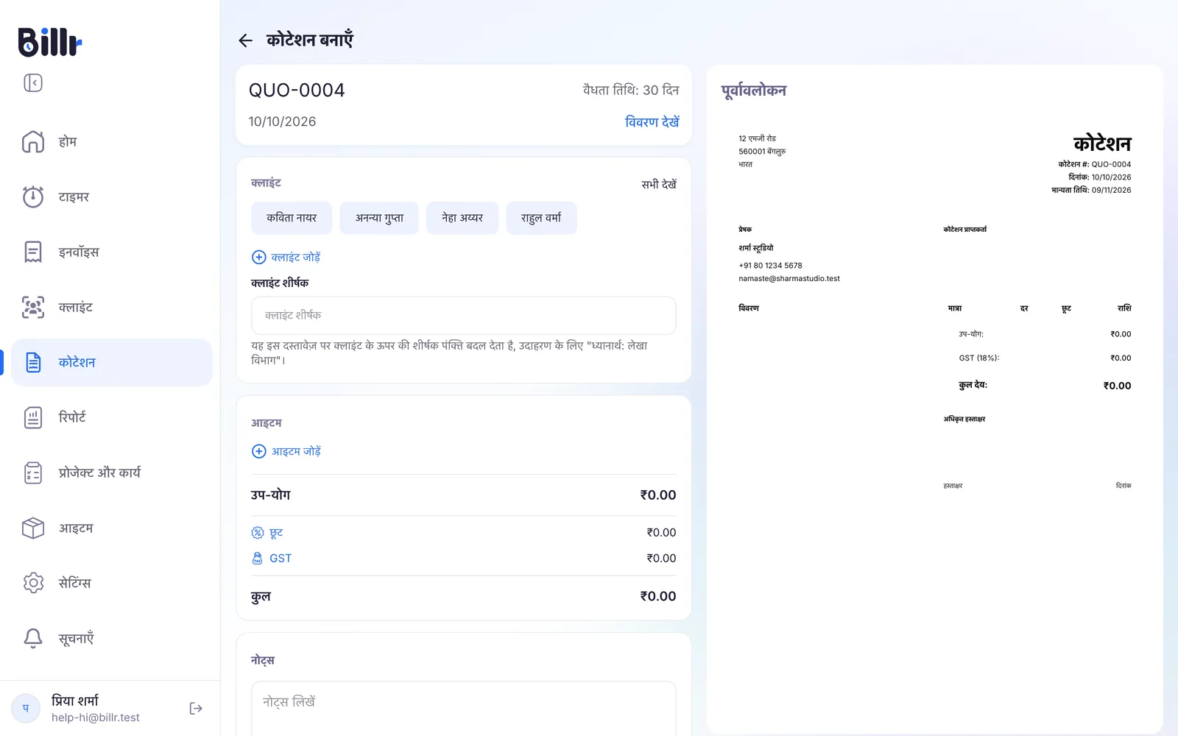Open इनवॉइस in the sidebar
The width and height of the screenshot is (1178, 736).
pyautogui.click(x=79, y=252)
